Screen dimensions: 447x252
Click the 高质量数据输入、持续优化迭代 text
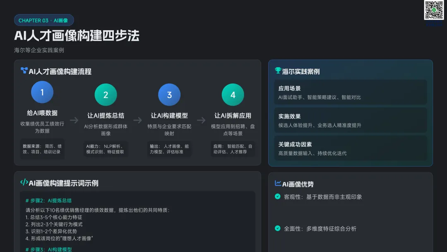pos(312,153)
